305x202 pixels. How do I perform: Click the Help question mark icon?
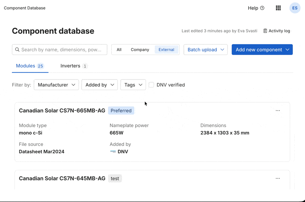click(262, 8)
